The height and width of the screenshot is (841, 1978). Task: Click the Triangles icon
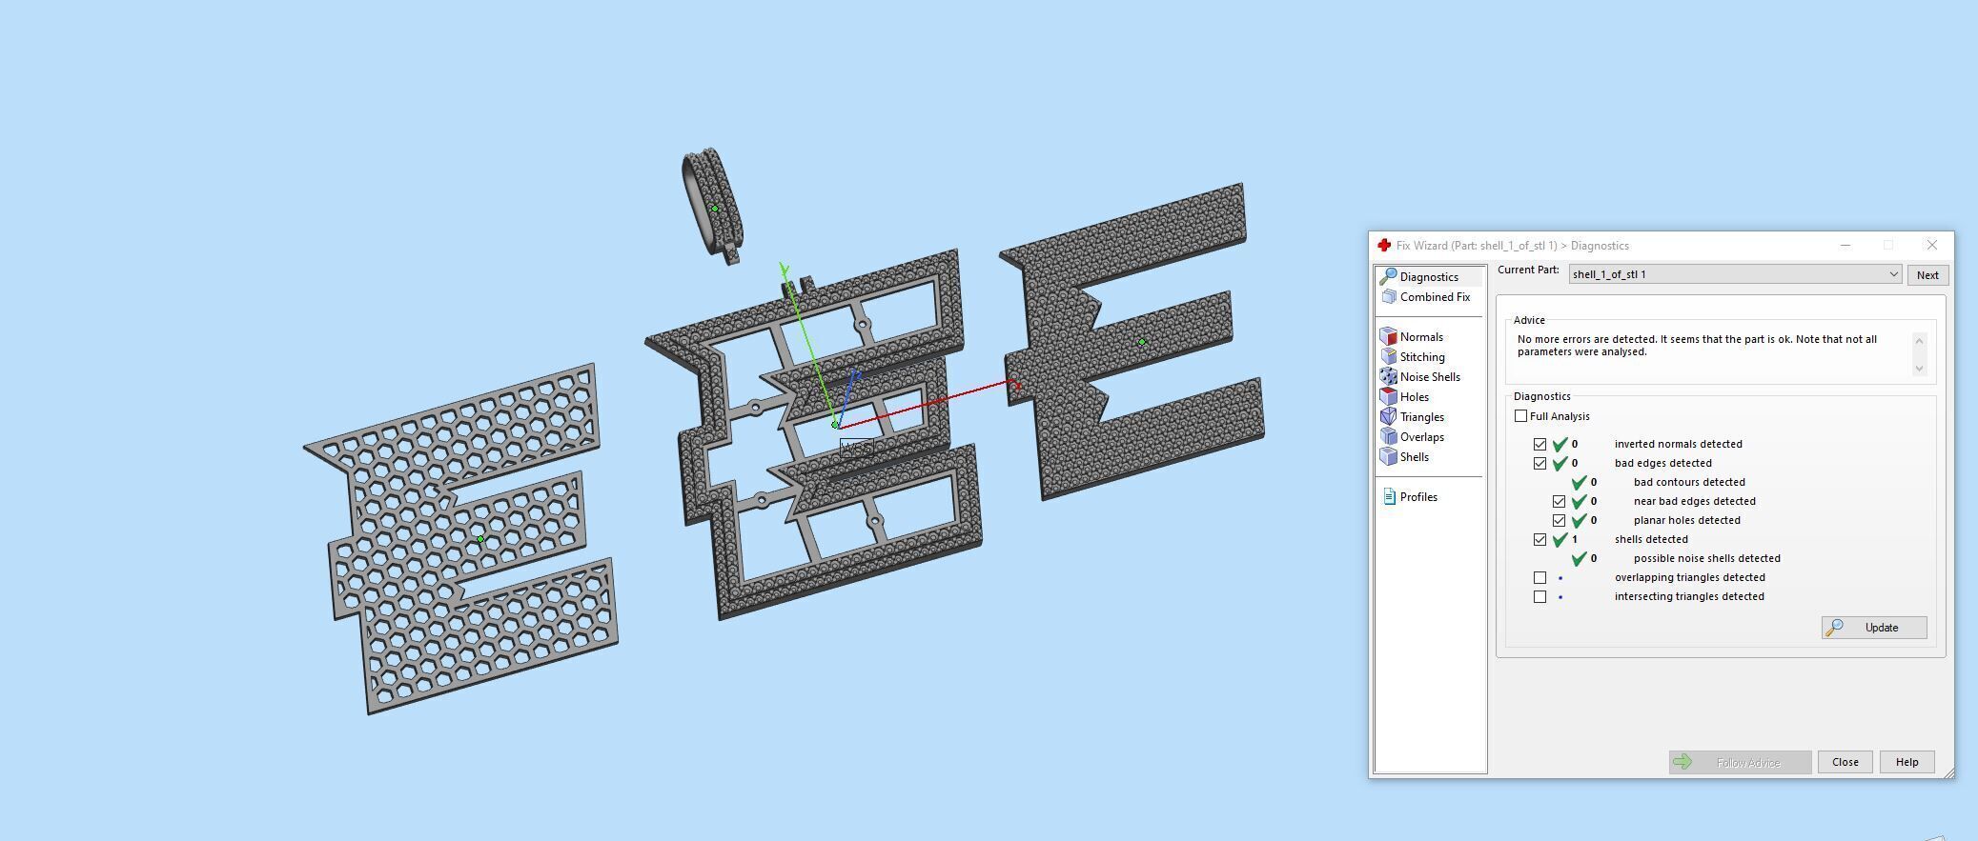tap(1388, 416)
